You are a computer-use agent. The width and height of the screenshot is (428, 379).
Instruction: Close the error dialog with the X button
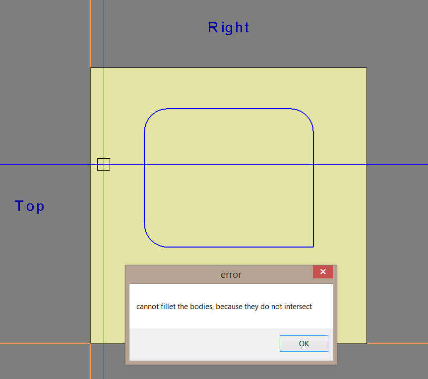tap(323, 272)
